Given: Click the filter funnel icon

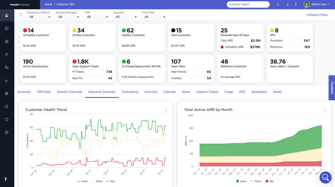Looking at the screenshot, I should tap(21, 15).
